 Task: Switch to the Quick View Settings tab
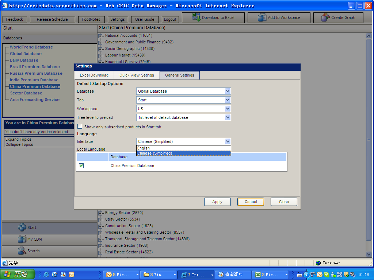click(x=137, y=75)
